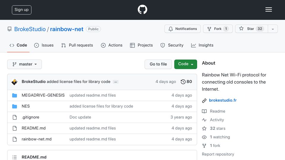Open the 'added license files for library code' commit at the top
The width and height of the screenshot is (285, 160).
tap(78, 82)
